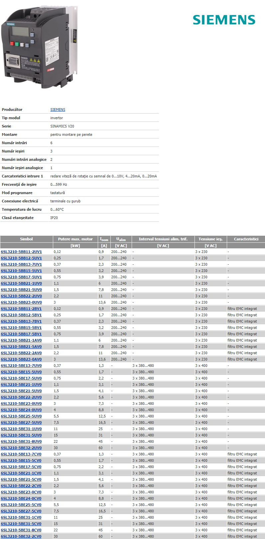The image size is (265, 539).
Task: Select the 'pentru montare pe perete' value
Action: pos(71,135)
